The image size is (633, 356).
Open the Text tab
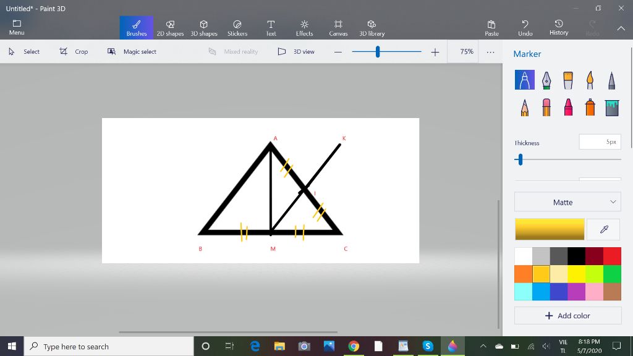click(271, 28)
